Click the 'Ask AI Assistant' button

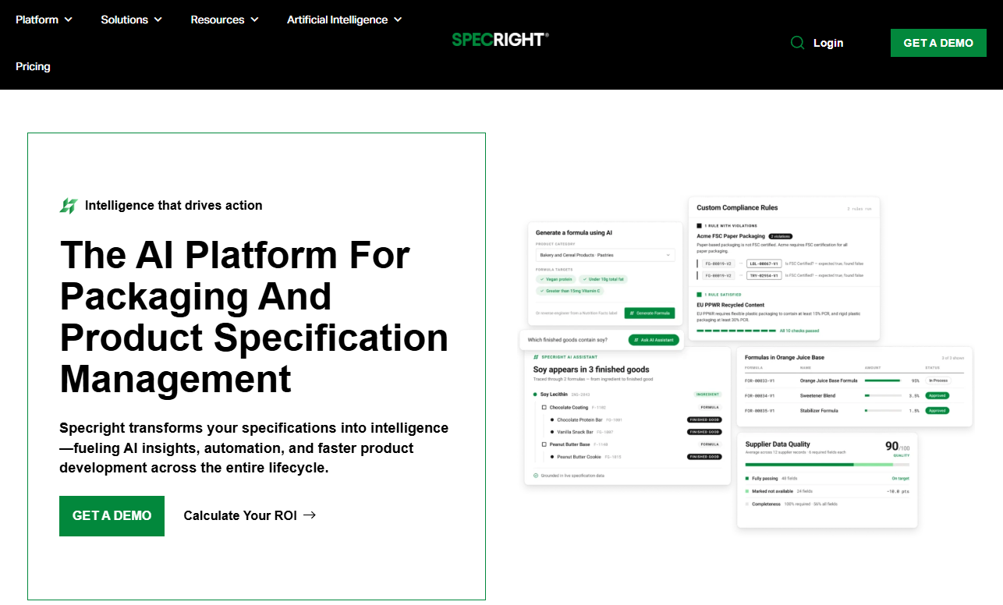654,340
